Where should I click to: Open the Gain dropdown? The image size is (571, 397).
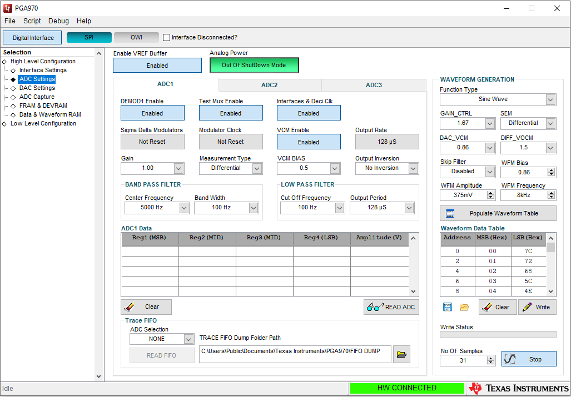(x=178, y=168)
